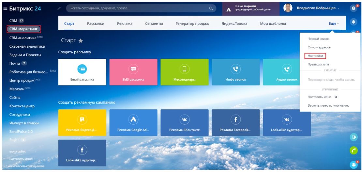Click the pencil edit icon beside search

tap(59, 8)
